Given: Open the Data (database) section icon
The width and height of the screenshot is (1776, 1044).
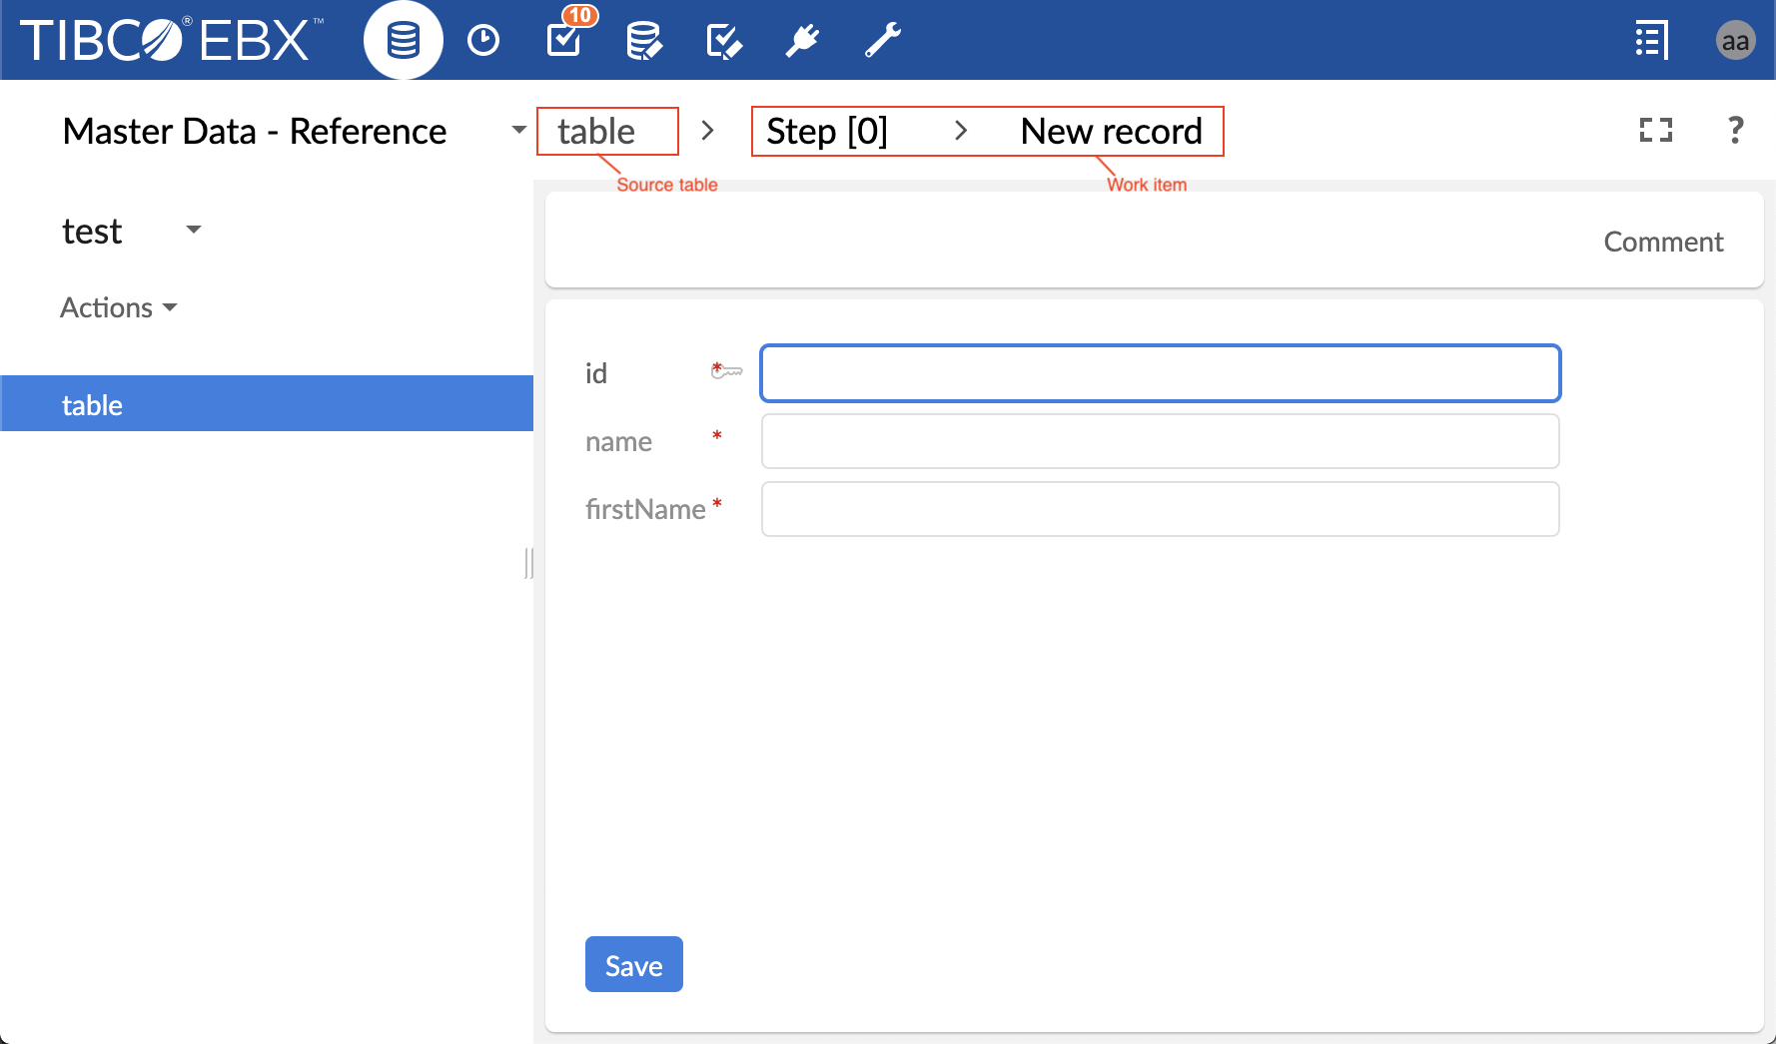Looking at the screenshot, I should click(x=403, y=41).
